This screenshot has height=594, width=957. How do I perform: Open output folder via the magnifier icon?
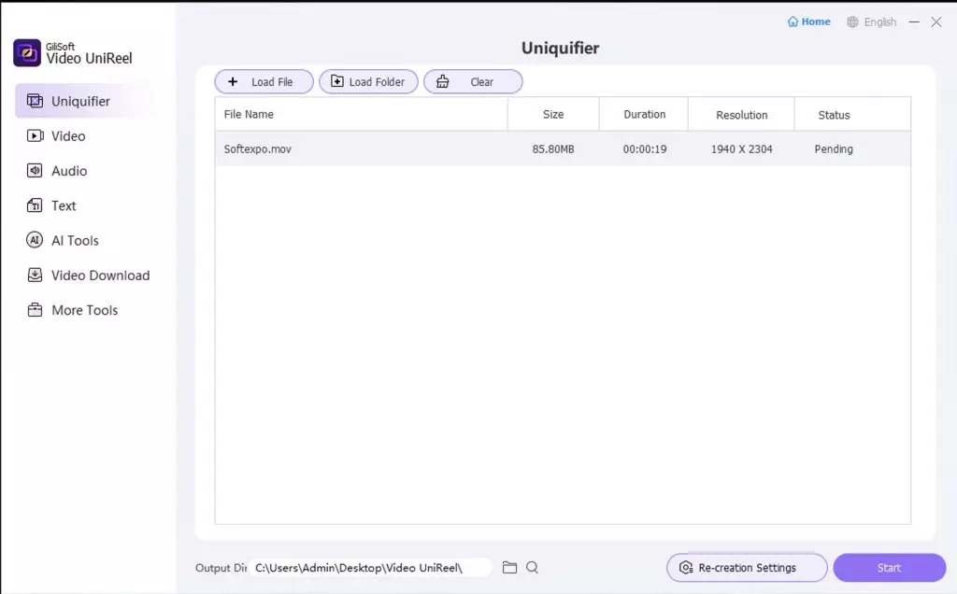pyautogui.click(x=532, y=567)
